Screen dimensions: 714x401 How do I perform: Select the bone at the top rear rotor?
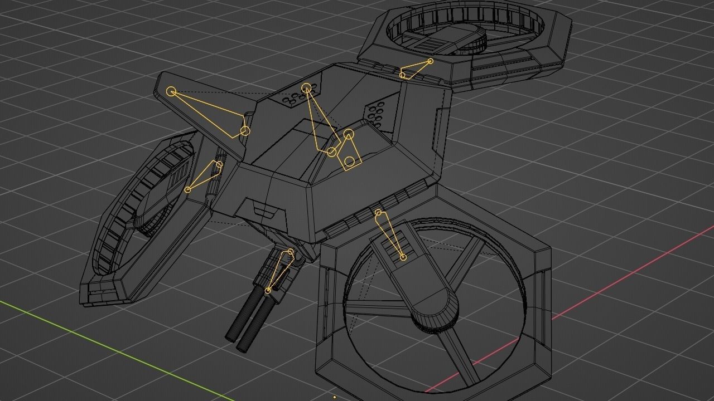pos(416,69)
